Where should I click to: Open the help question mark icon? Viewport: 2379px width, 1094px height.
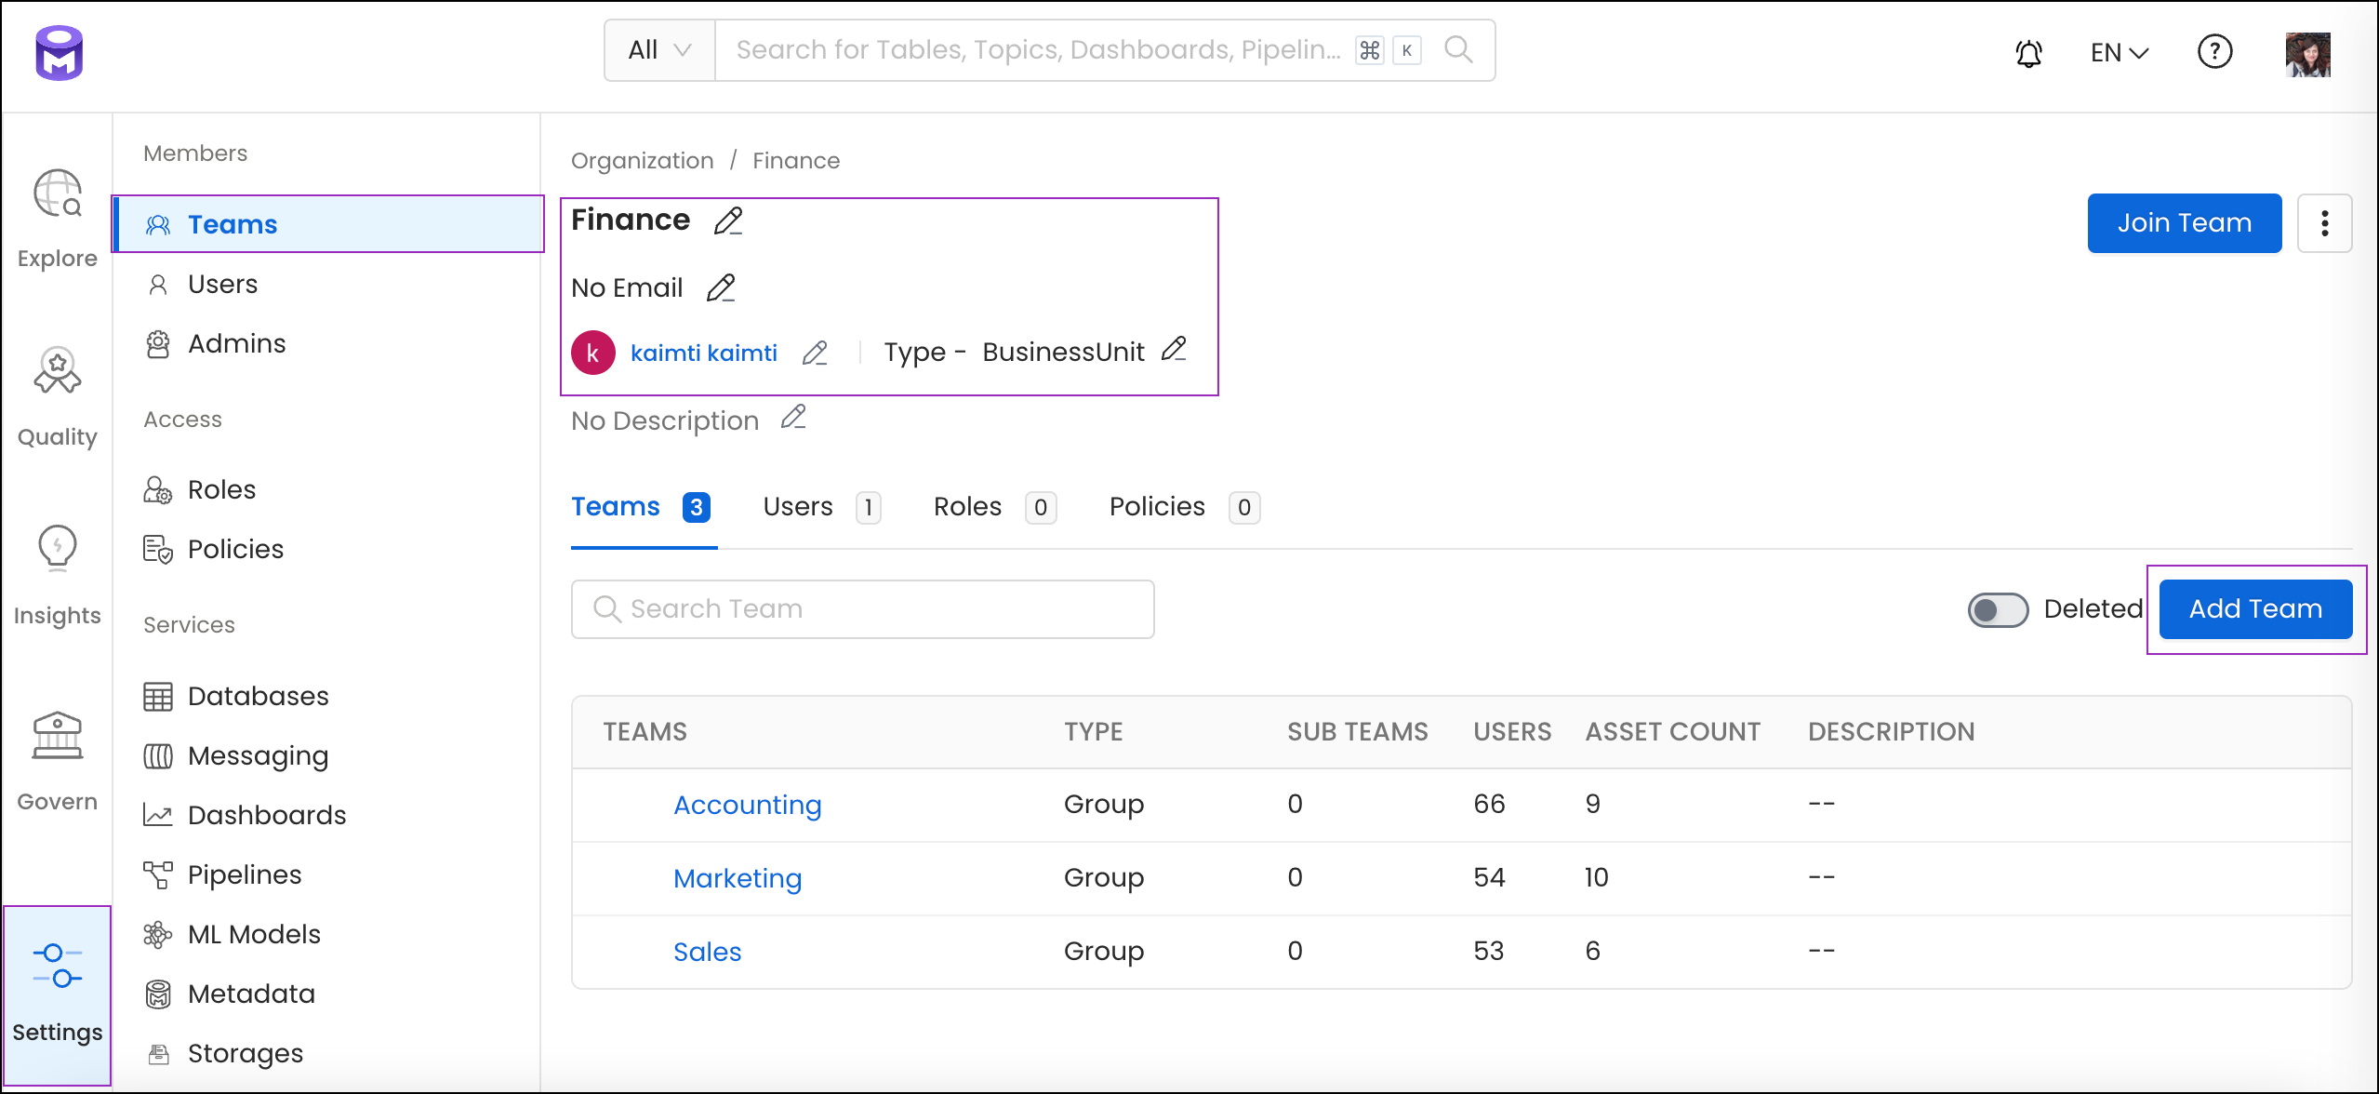2214,51
